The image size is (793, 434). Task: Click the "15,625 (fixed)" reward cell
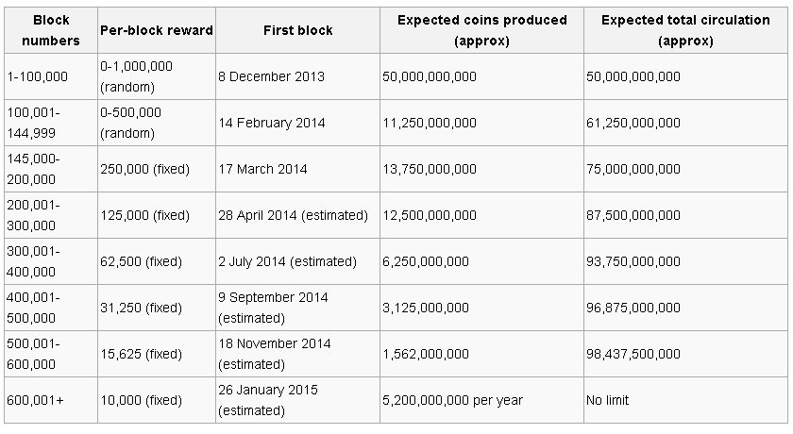click(141, 354)
